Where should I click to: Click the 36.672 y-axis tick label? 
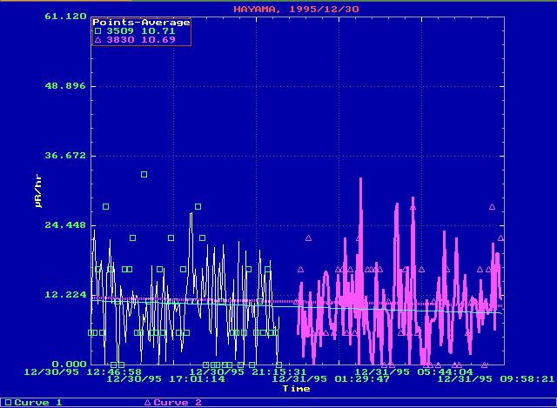(x=66, y=156)
